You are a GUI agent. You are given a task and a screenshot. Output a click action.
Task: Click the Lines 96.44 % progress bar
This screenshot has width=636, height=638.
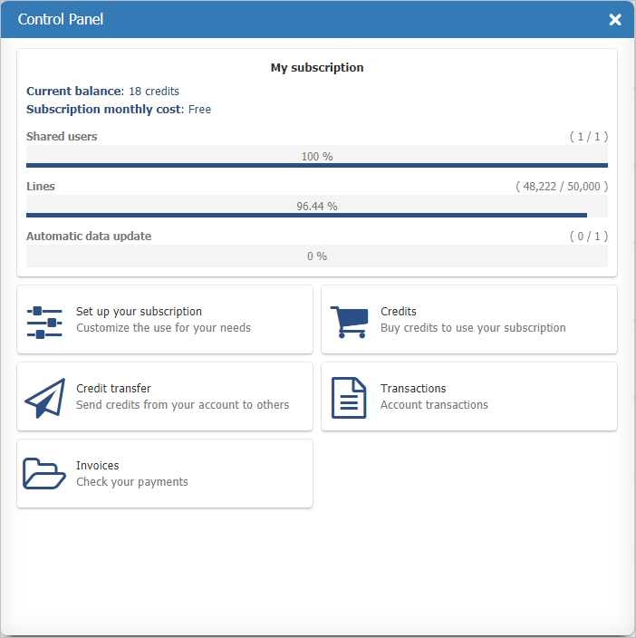[316, 208]
